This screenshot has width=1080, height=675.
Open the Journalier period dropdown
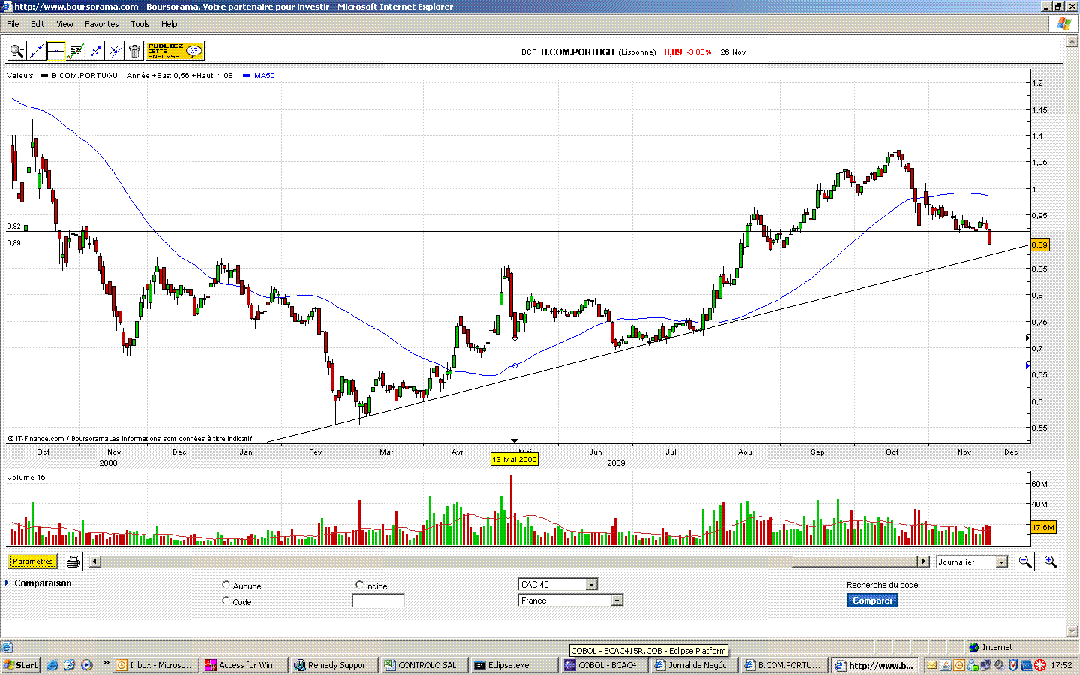click(x=972, y=562)
